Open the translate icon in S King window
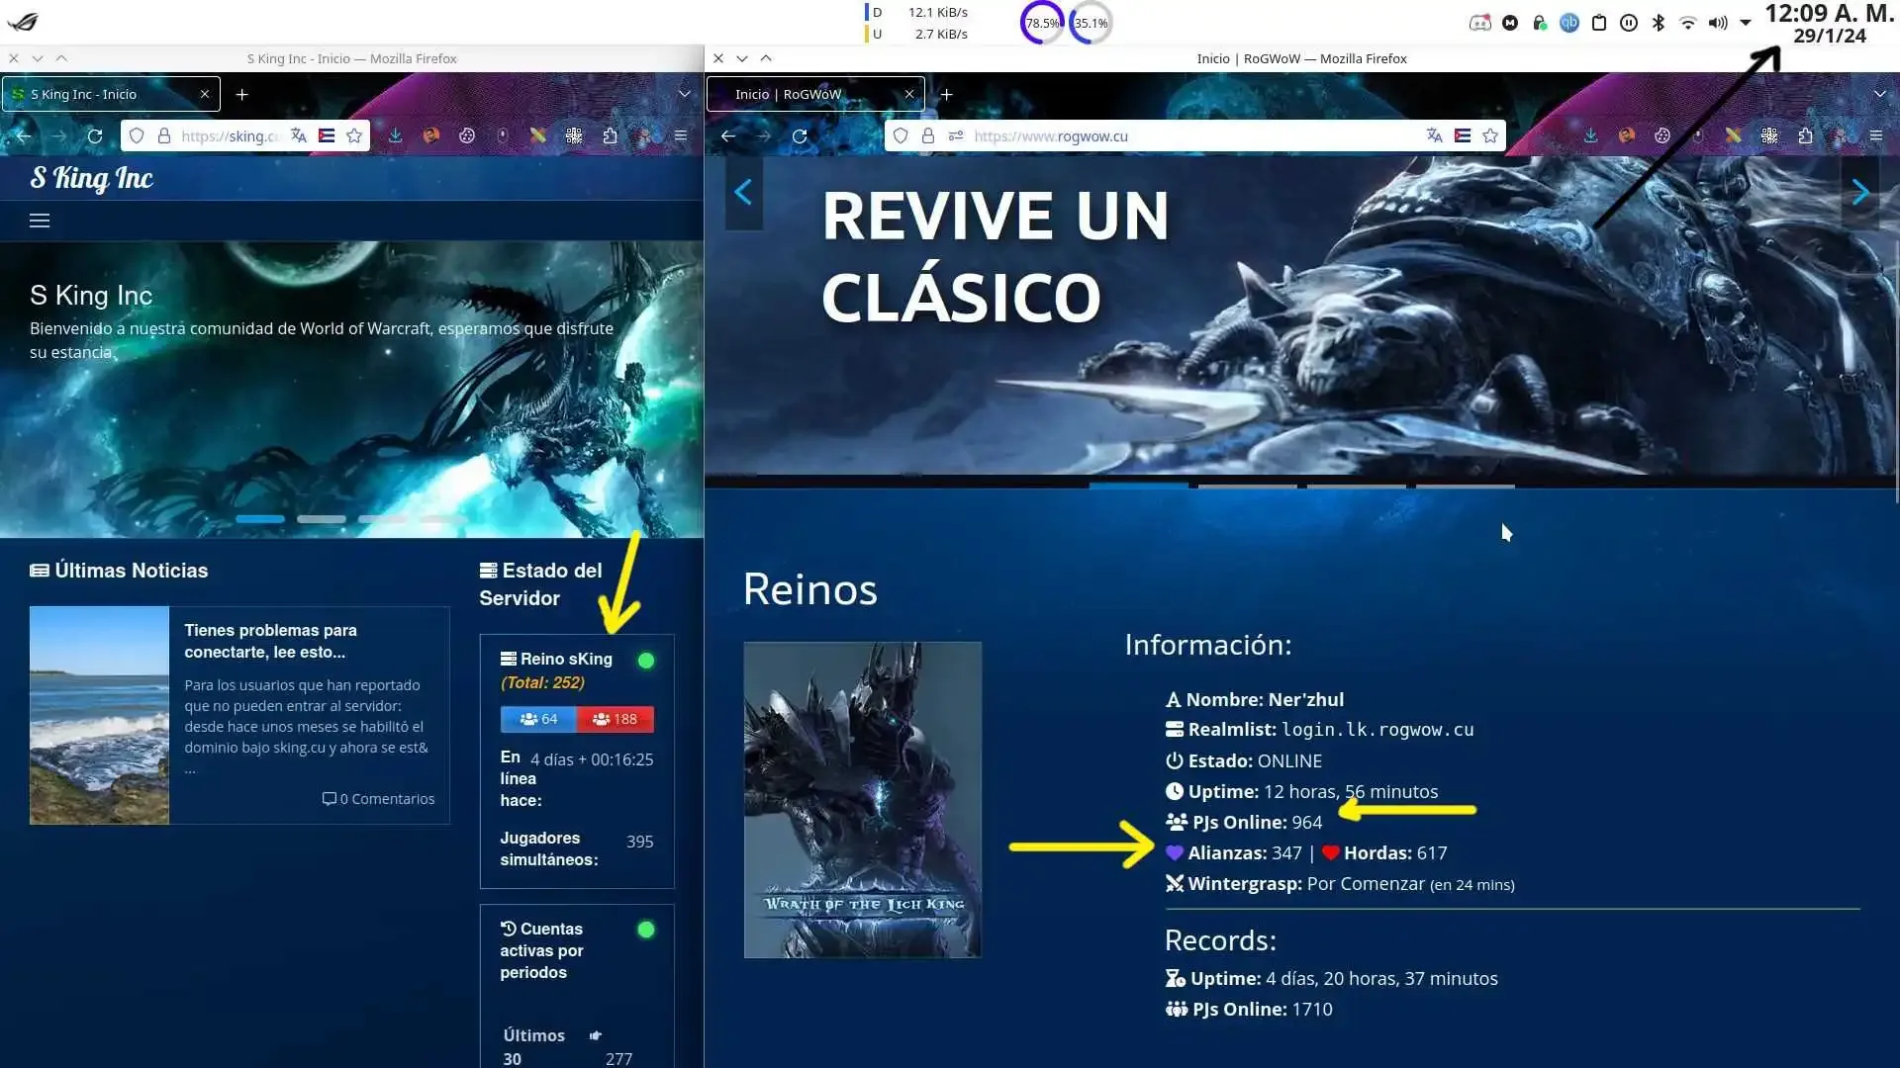This screenshot has height=1068, width=1900. (299, 136)
